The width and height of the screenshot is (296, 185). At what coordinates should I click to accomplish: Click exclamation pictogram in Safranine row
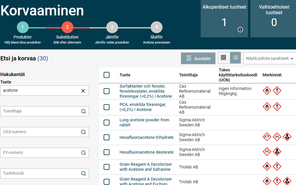277,166
